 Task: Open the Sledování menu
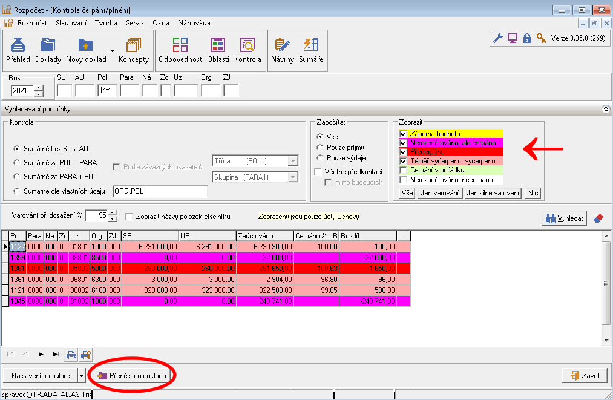(71, 23)
